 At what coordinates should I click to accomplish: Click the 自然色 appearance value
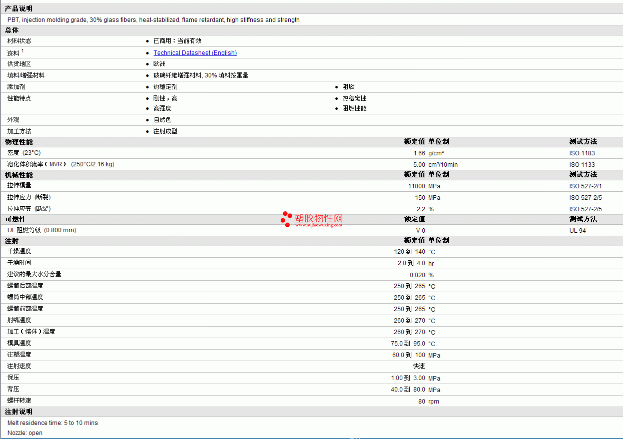pos(162,120)
